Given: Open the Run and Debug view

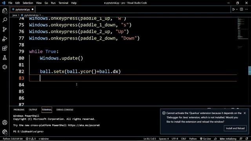Looking at the screenshot, I should click(5, 39).
